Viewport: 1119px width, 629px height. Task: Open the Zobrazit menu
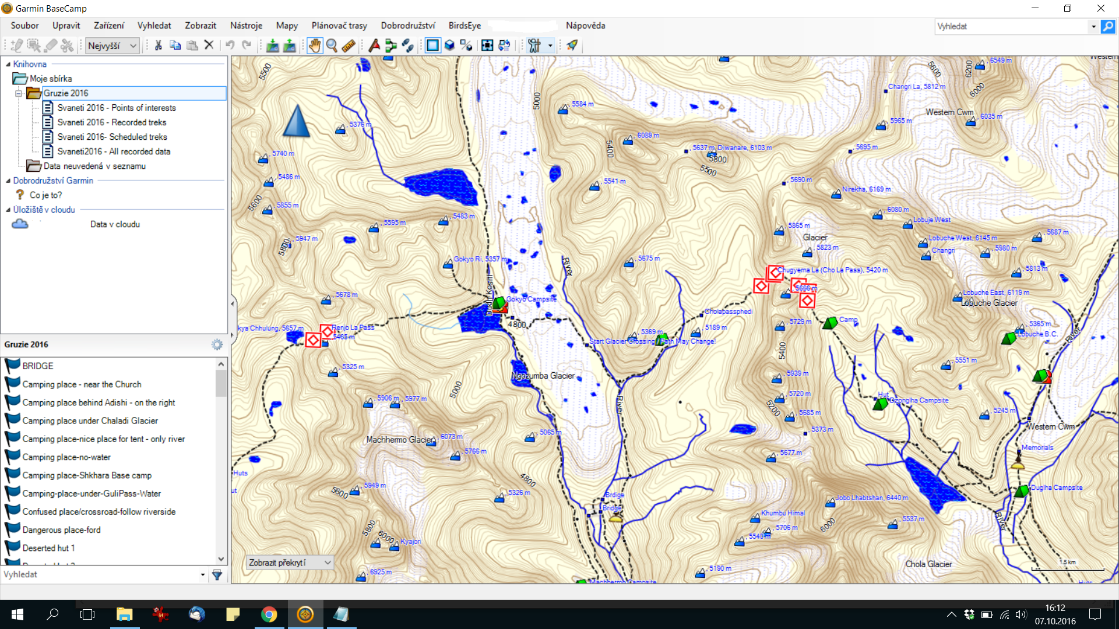[200, 26]
